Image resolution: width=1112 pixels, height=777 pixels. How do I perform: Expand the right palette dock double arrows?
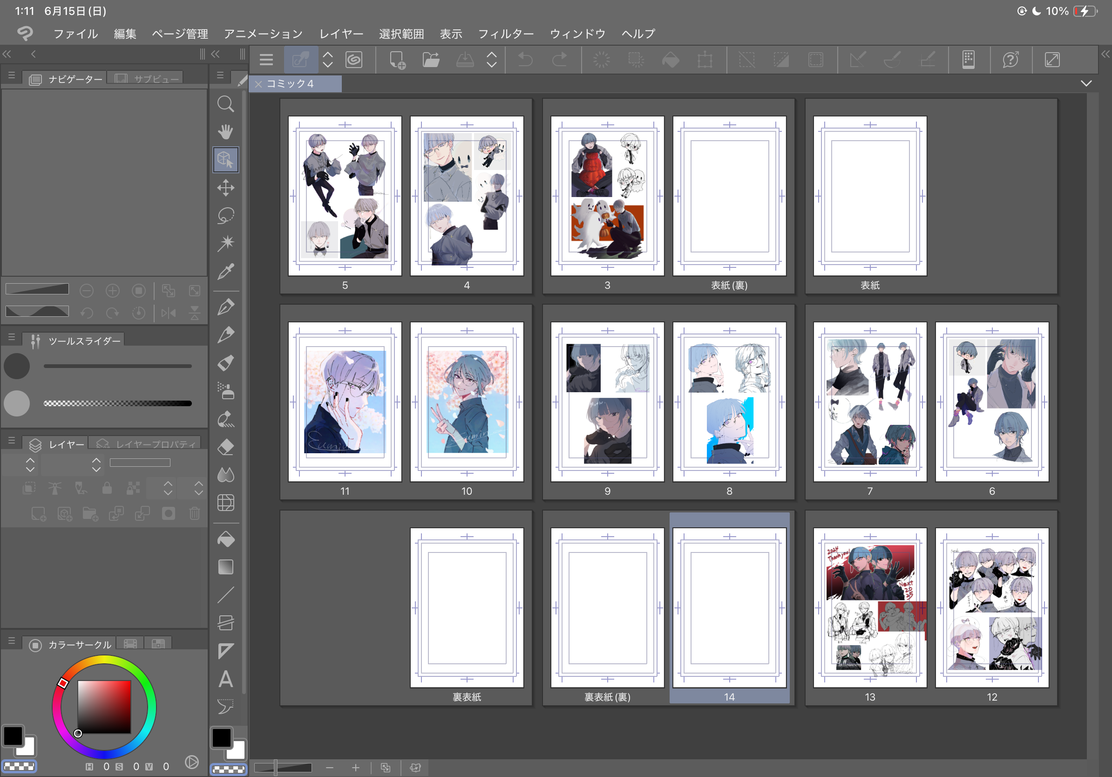tap(1105, 54)
